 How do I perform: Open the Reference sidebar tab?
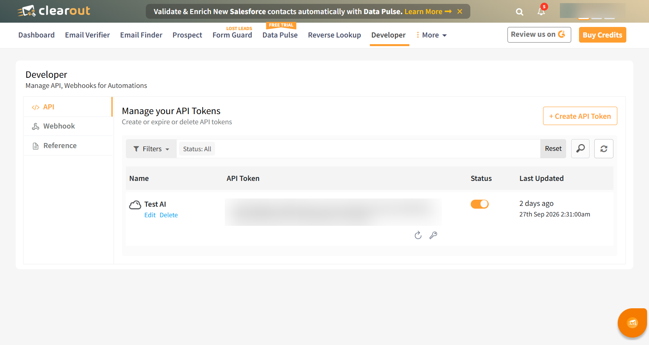[x=68, y=146]
